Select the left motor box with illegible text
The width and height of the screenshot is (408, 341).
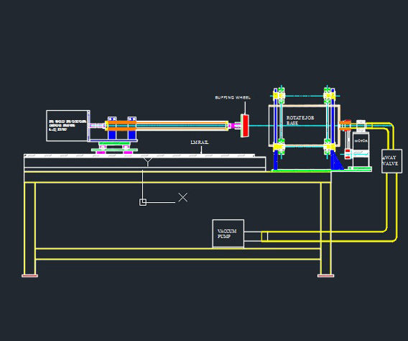click(68, 126)
